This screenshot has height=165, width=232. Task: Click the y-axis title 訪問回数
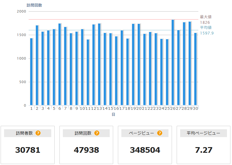coord(34,5)
